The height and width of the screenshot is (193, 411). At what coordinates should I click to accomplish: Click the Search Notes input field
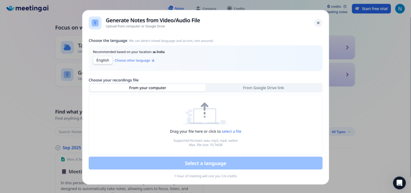click(69, 132)
